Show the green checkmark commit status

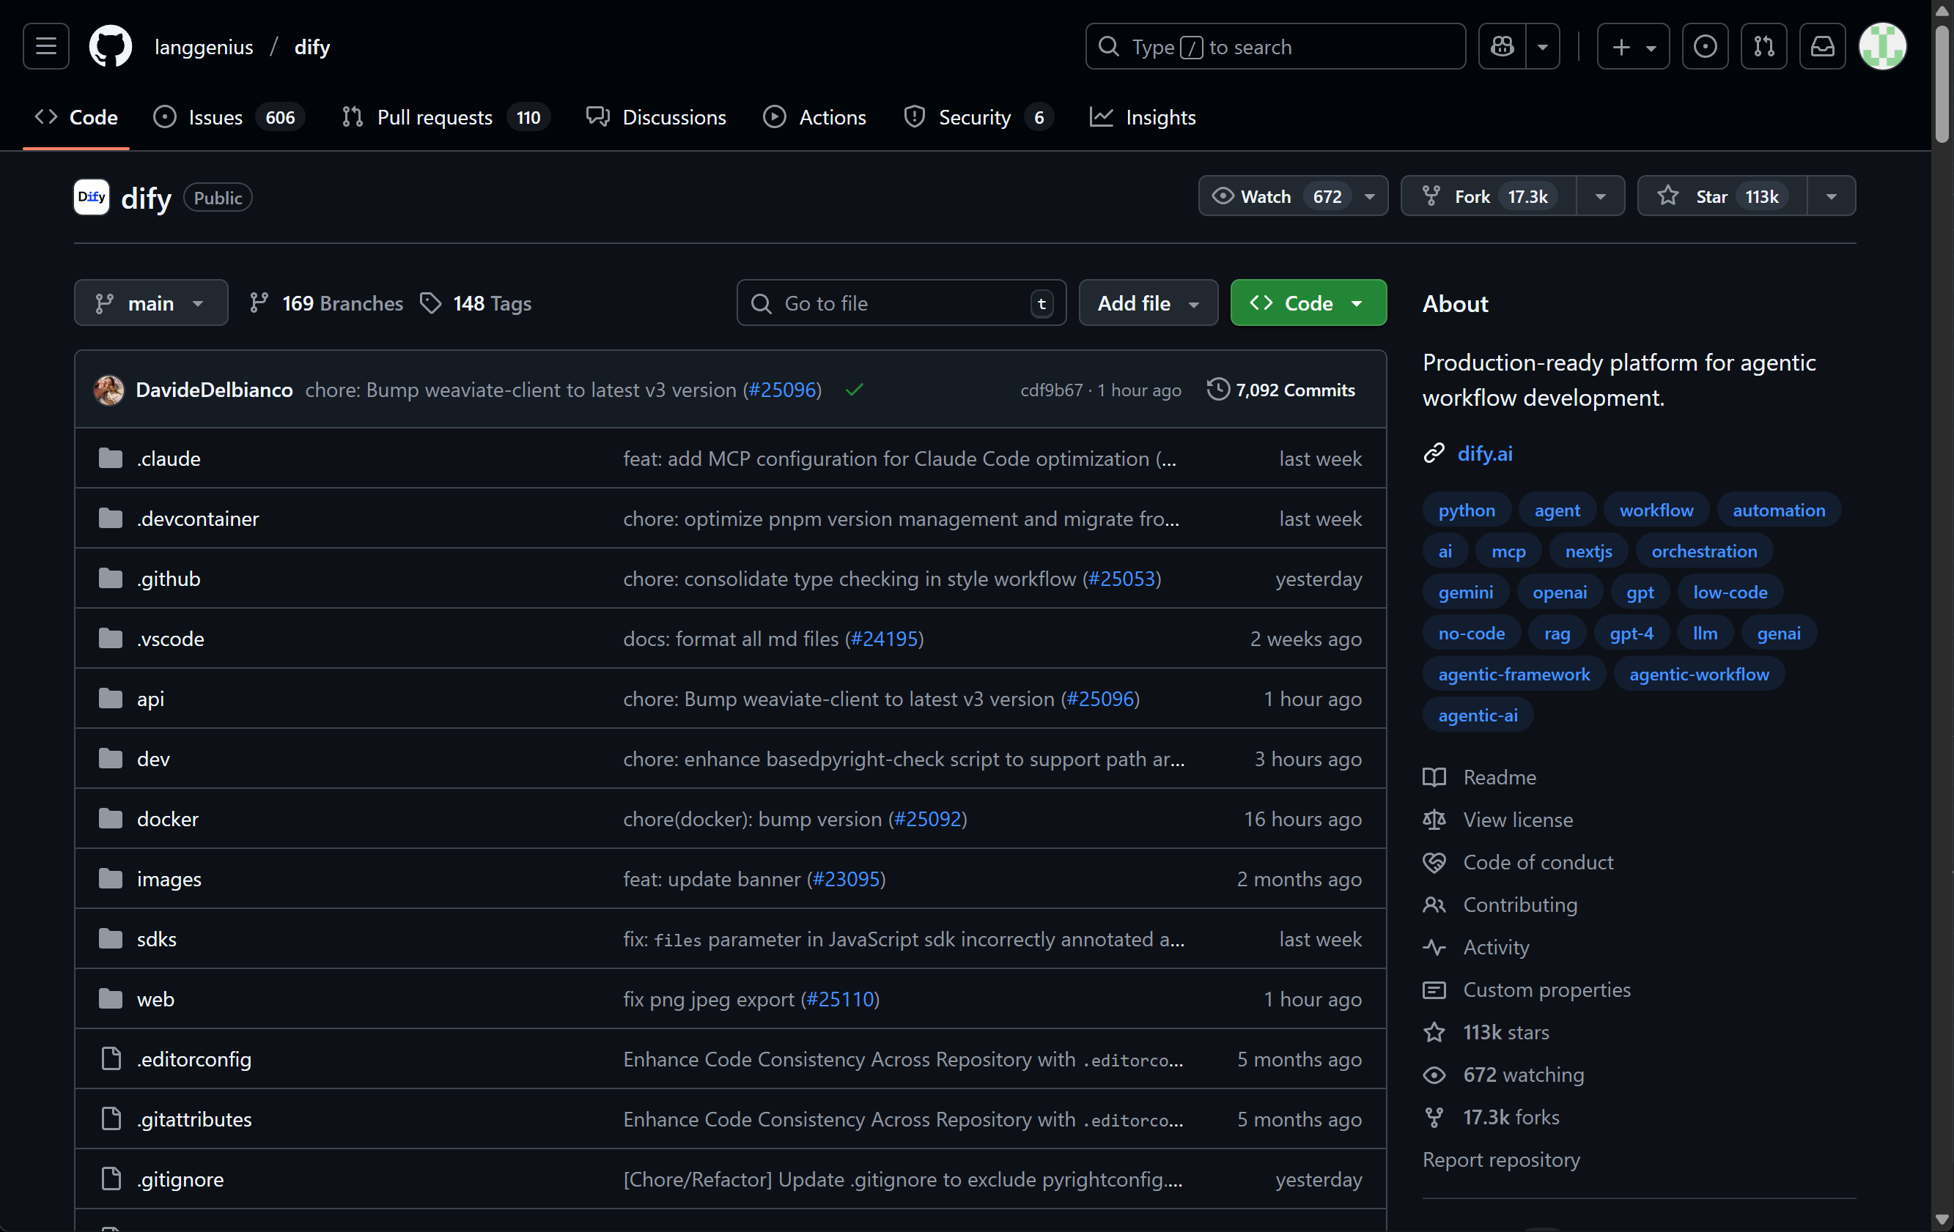(x=855, y=390)
